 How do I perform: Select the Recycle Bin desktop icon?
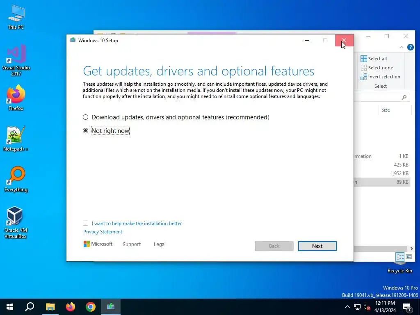coord(399,267)
